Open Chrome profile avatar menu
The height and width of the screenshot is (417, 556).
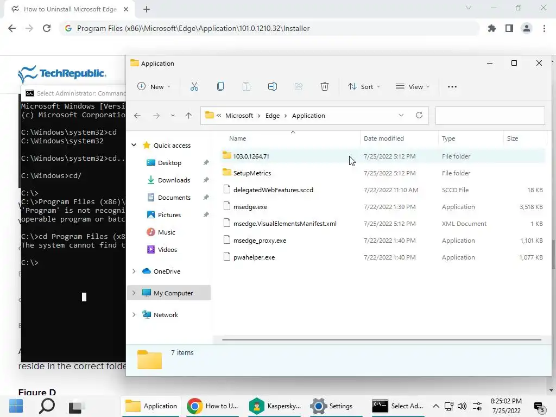click(527, 28)
